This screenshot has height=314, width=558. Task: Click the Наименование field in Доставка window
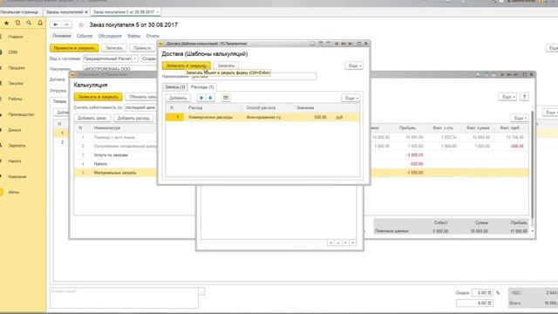(254, 76)
